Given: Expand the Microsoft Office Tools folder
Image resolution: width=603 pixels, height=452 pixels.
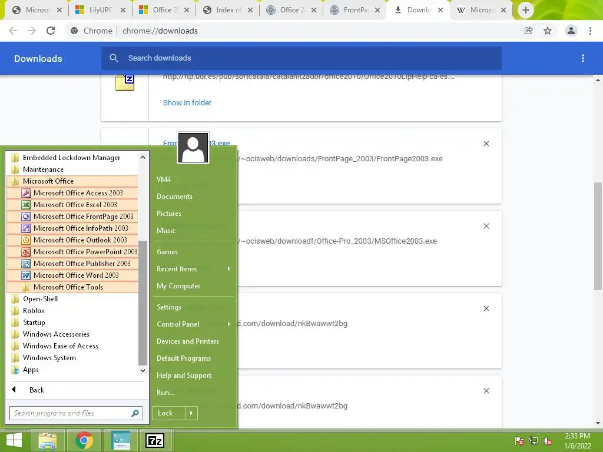Looking at the screenshot, I should (72, 287).
